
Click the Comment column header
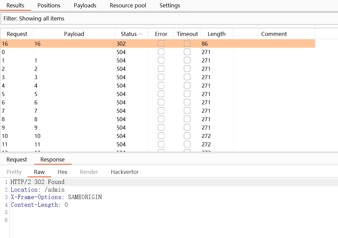pos(274,34)
